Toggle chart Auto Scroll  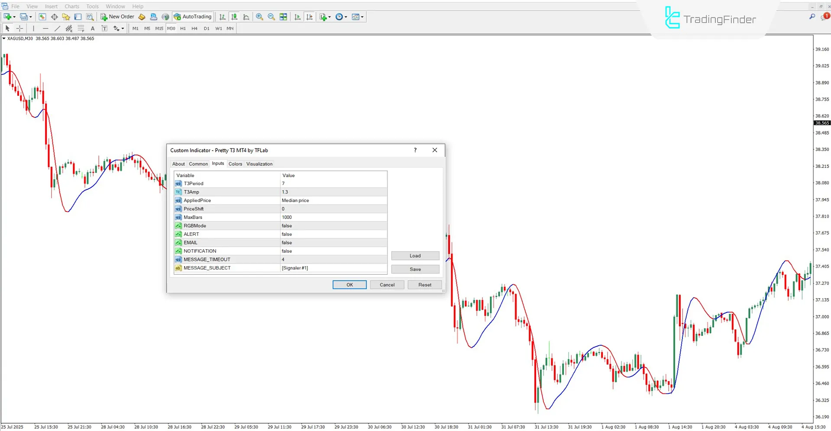[x=297, y=17]
